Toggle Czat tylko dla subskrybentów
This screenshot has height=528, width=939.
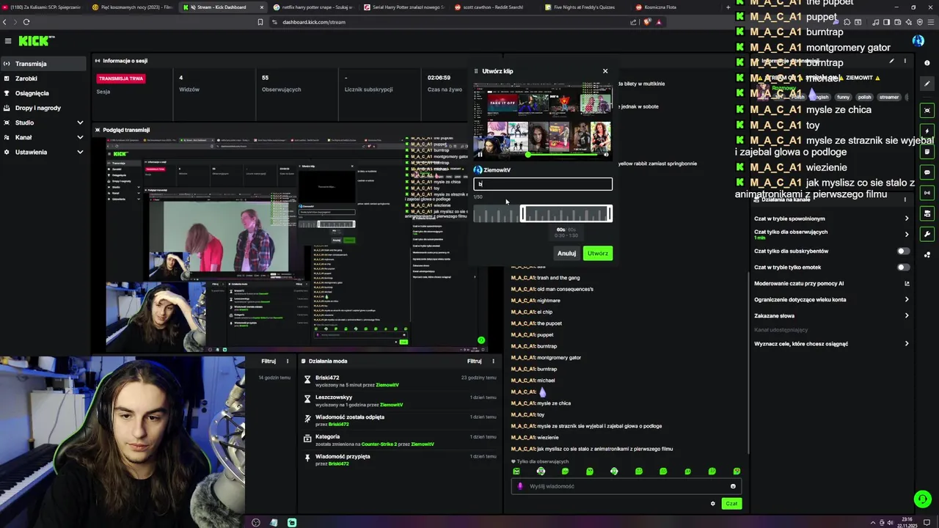904,251
